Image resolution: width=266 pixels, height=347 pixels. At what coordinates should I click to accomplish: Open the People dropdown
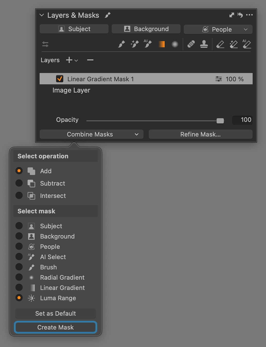[x=218, y=29]
